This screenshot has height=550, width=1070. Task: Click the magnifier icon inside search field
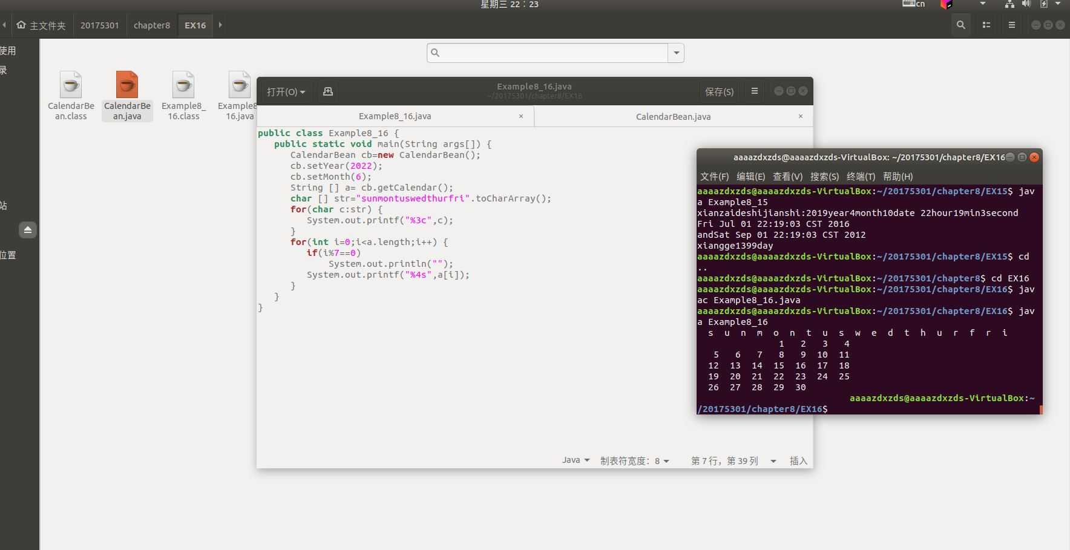point(435,53)
